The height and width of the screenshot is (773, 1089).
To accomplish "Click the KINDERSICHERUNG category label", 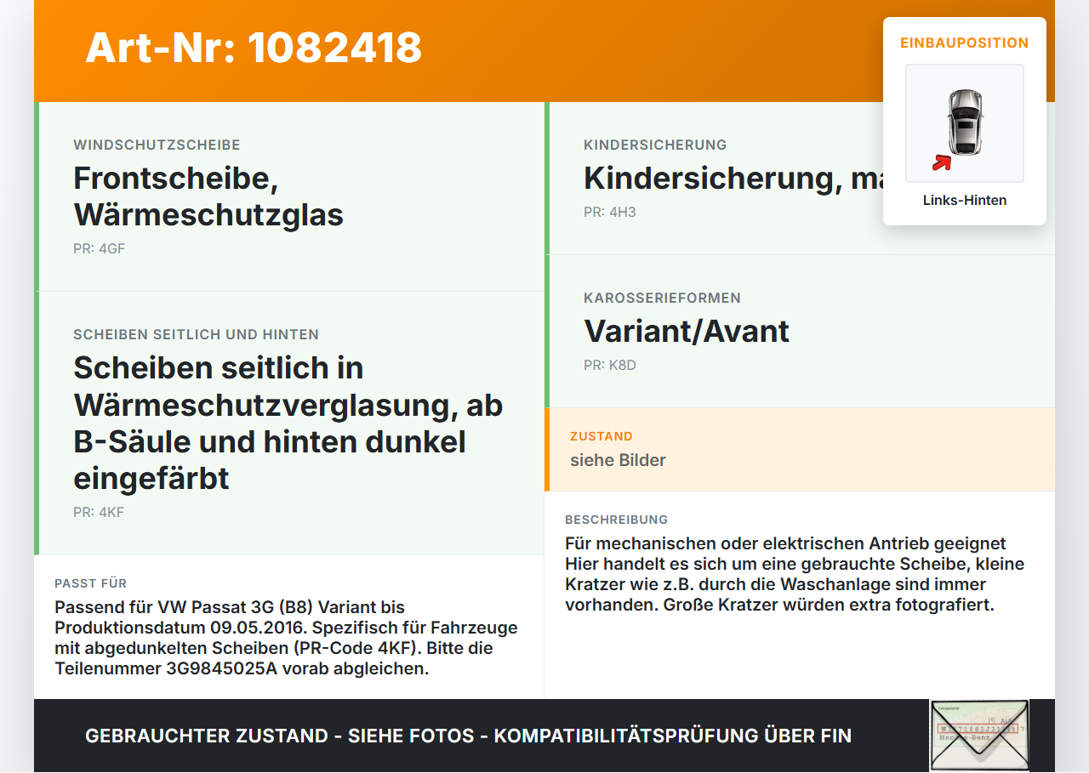I will click(655, 145).
